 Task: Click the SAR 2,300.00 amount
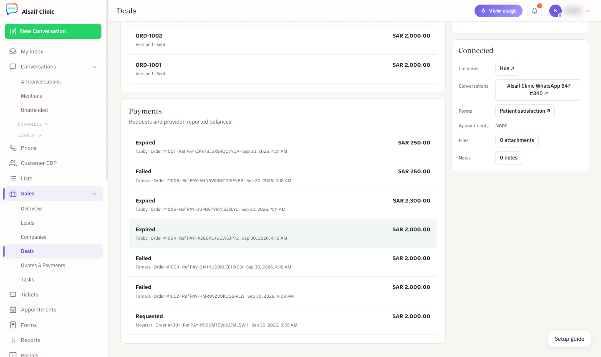[411, 201]
